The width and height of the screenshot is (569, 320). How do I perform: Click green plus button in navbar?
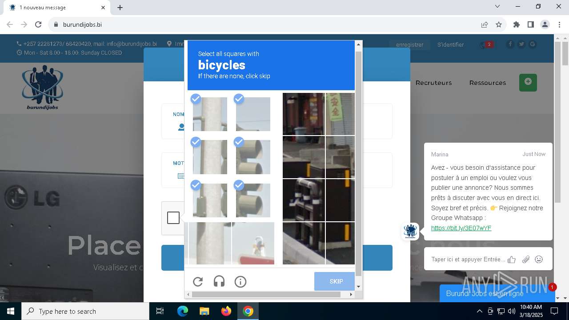528,82
